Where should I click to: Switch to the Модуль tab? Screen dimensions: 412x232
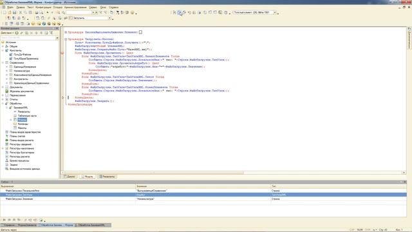88,177
